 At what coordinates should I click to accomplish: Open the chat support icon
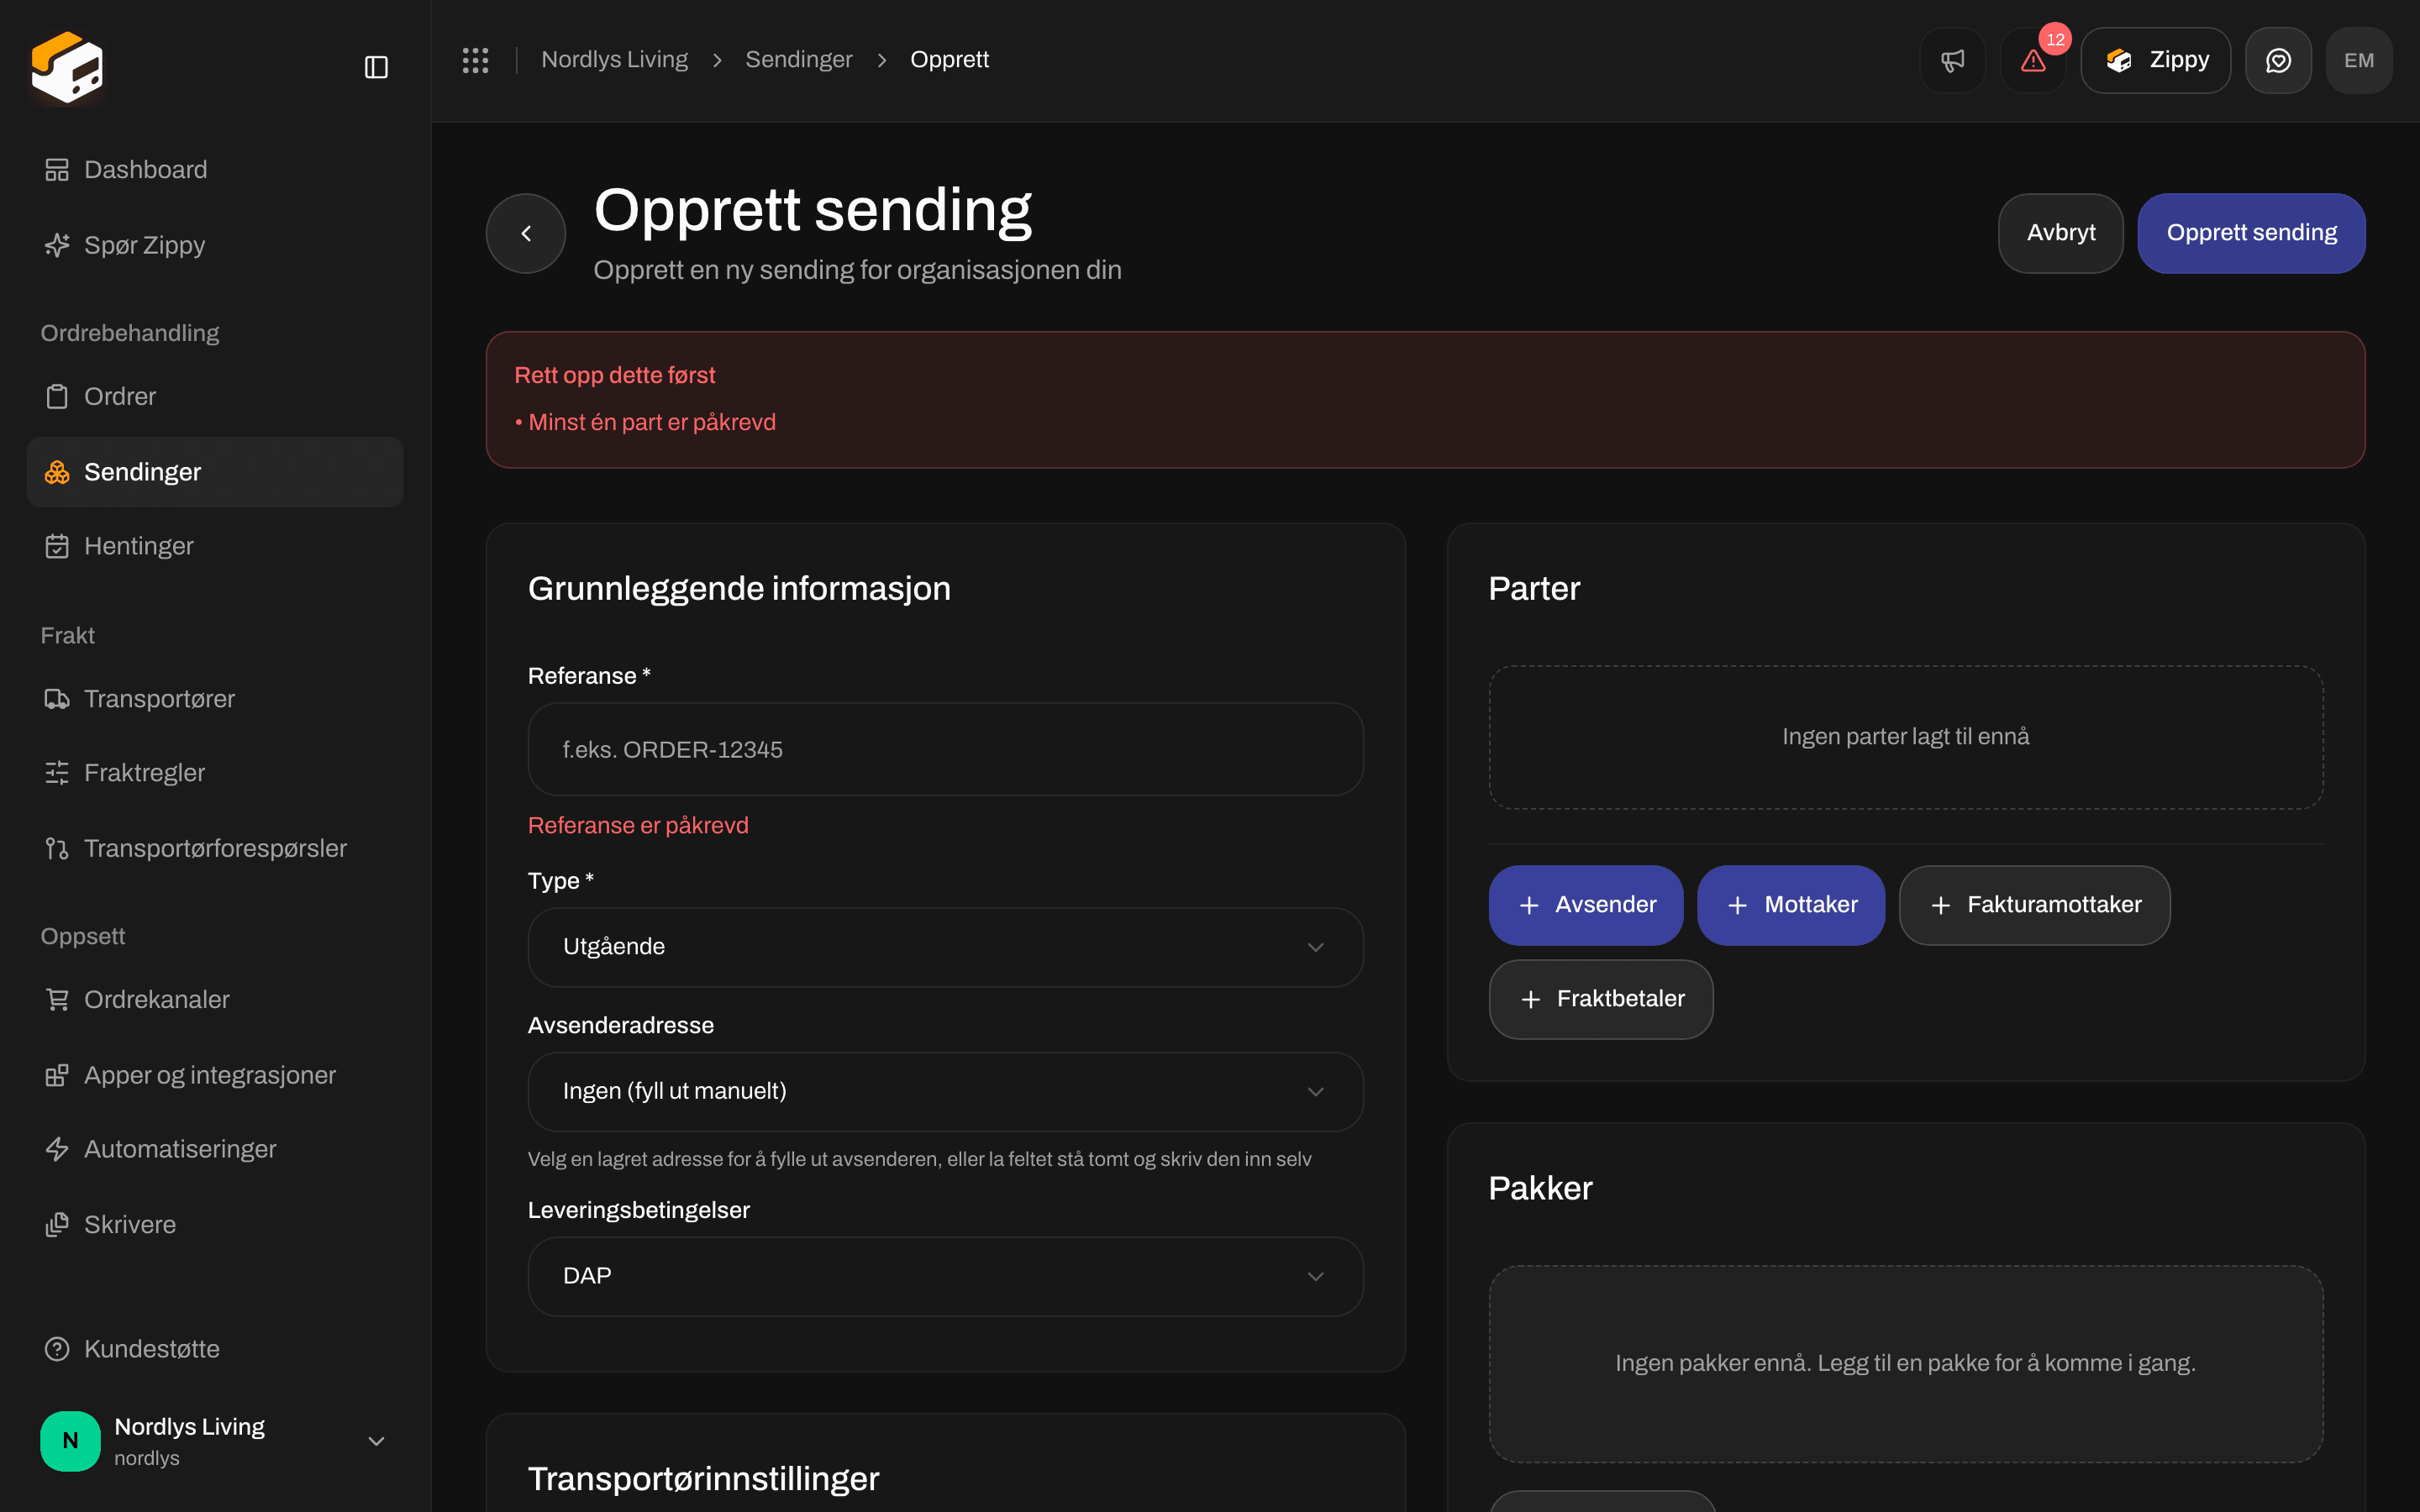[x=2278, y=60]
